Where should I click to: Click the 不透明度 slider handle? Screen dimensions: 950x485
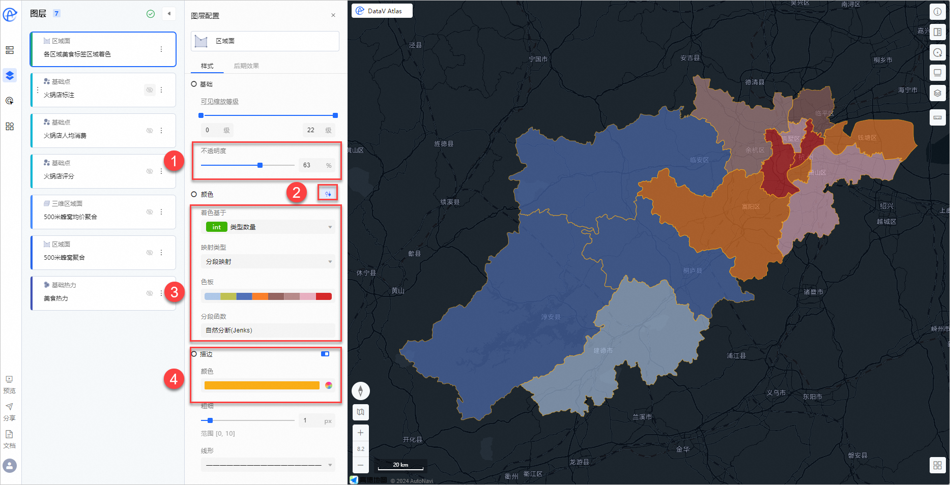coord(260,165)
